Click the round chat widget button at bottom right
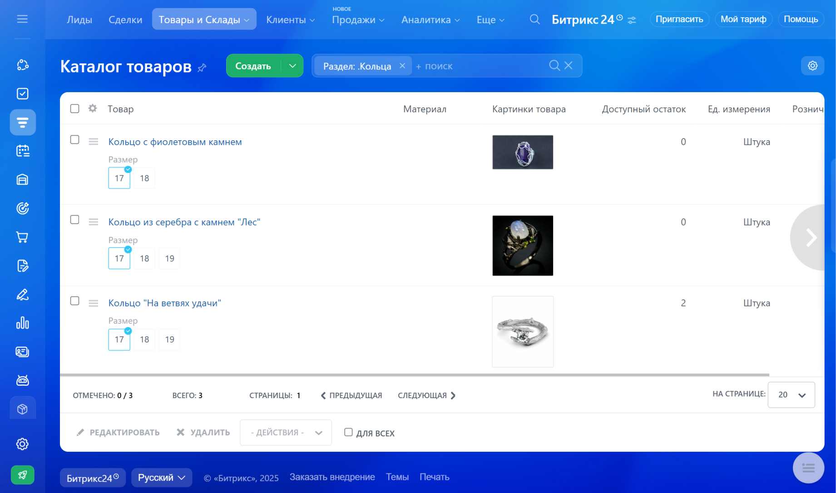This screenshot has width=836, height=493. click(x=808, y=468)
